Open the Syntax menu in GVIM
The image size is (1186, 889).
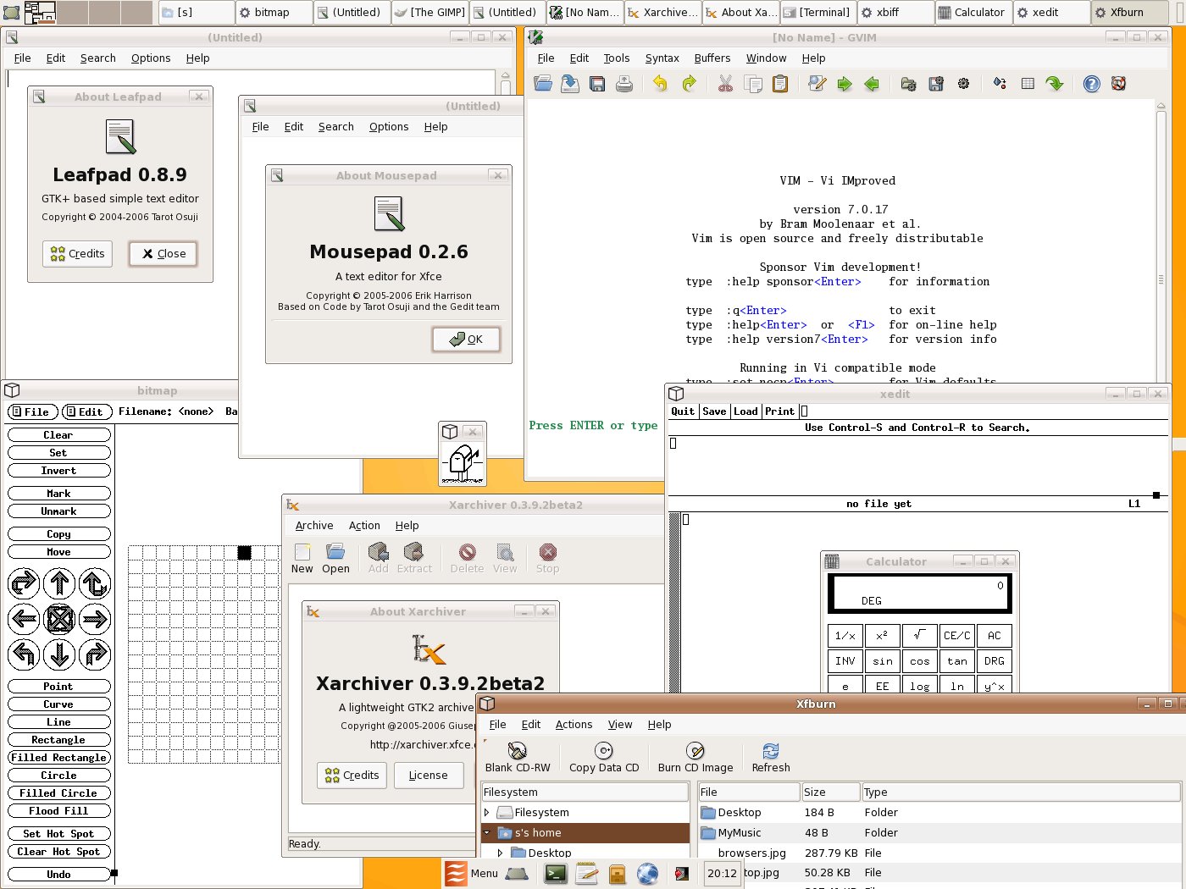[662, 58]
